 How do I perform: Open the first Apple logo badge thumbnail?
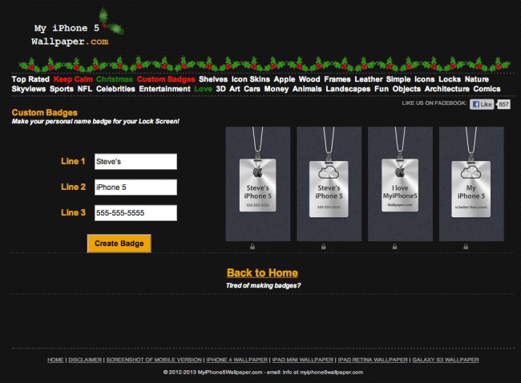(258, 183)
